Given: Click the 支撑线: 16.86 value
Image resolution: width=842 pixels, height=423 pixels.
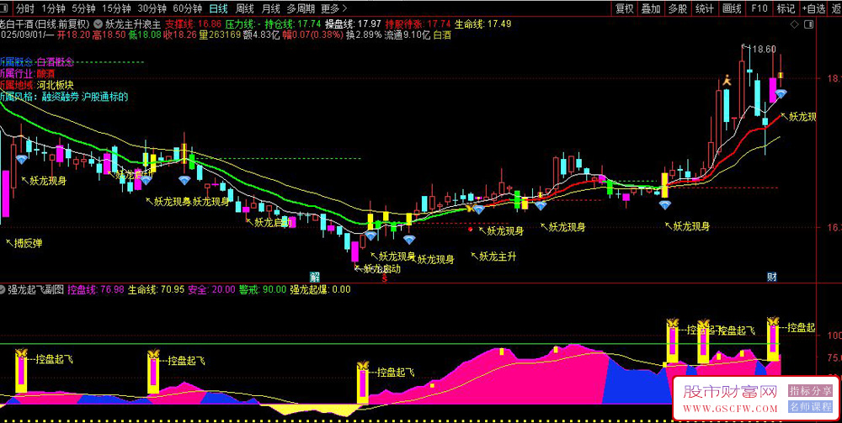Looking at the screenshot, I should (193, 24).
